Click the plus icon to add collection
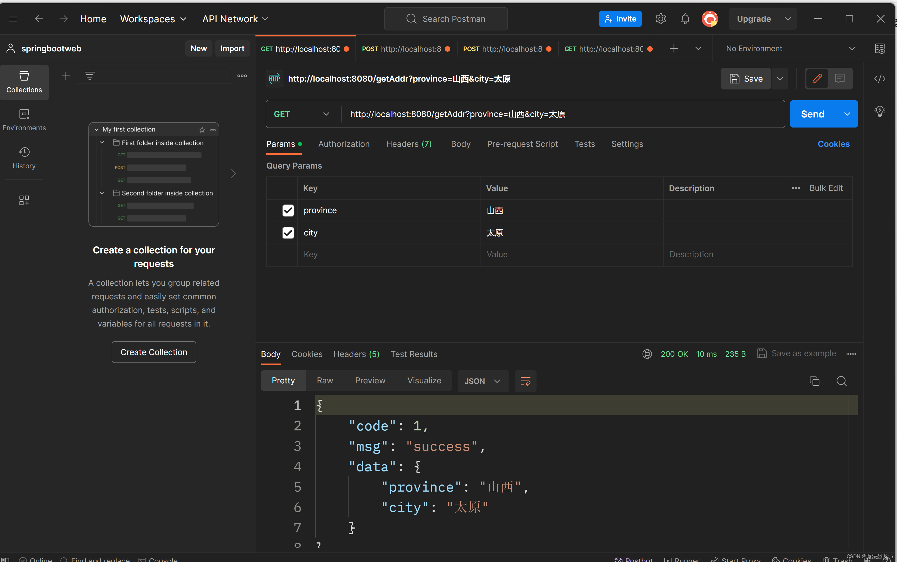The image size is (897, 562). pos(66,76)
